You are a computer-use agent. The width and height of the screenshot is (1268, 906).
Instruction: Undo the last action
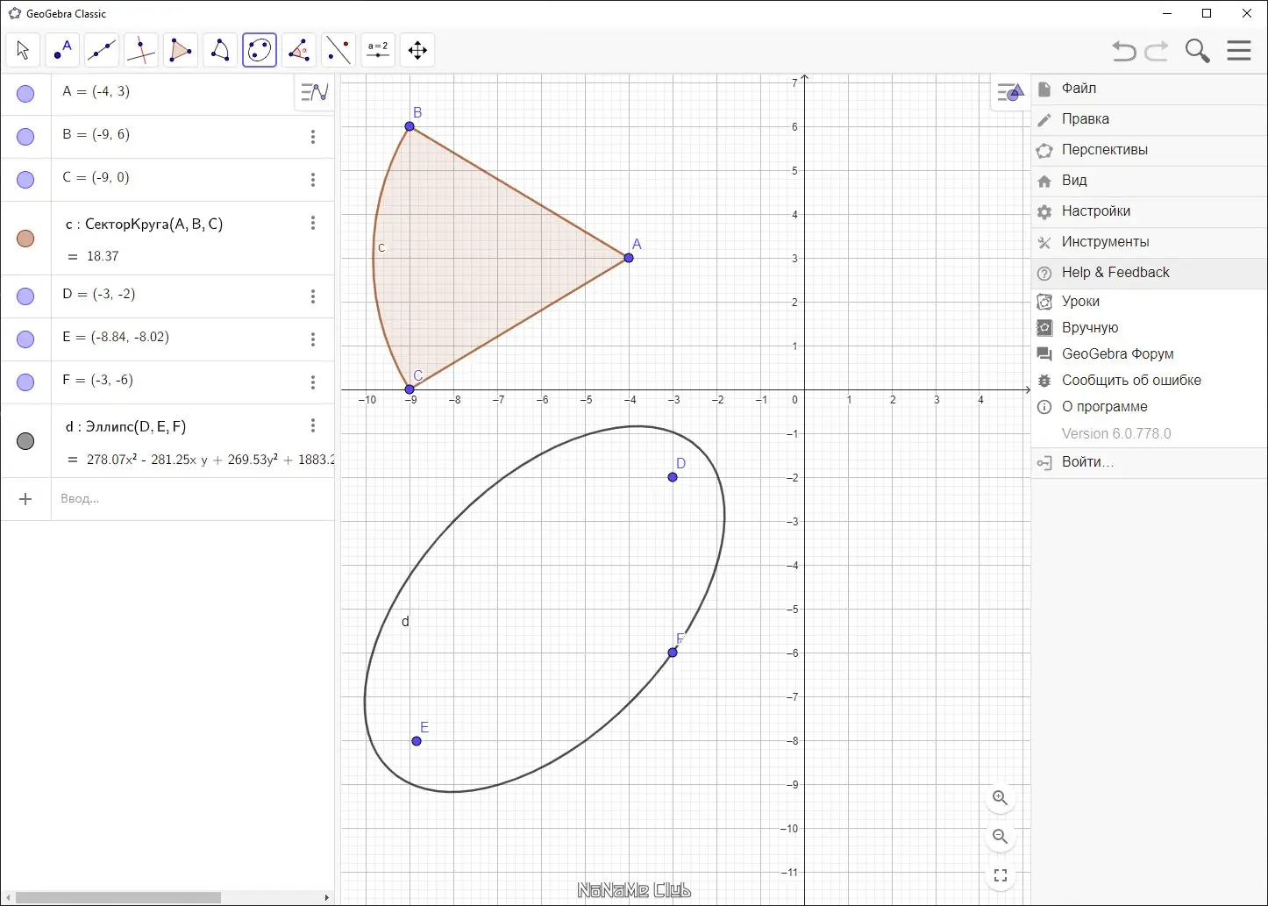click(1124, 51)
